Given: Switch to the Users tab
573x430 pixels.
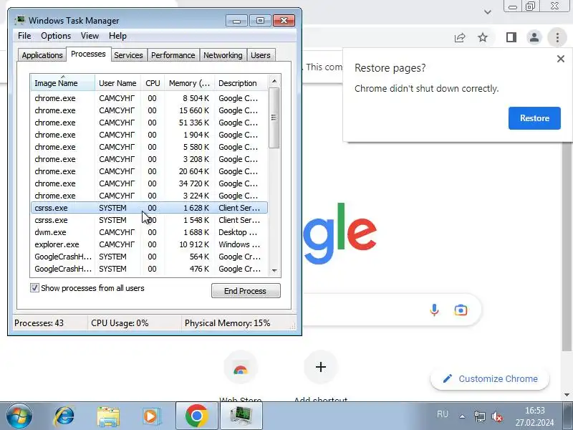Looking at the screenshot, I should pyautogui.click(x=261, y=55).
